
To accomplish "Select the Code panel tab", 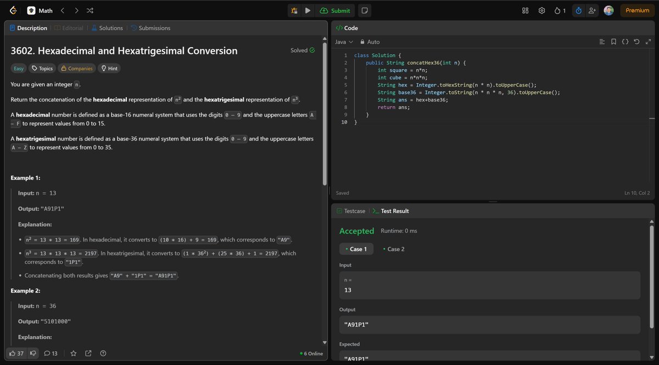I will [347, 28].
